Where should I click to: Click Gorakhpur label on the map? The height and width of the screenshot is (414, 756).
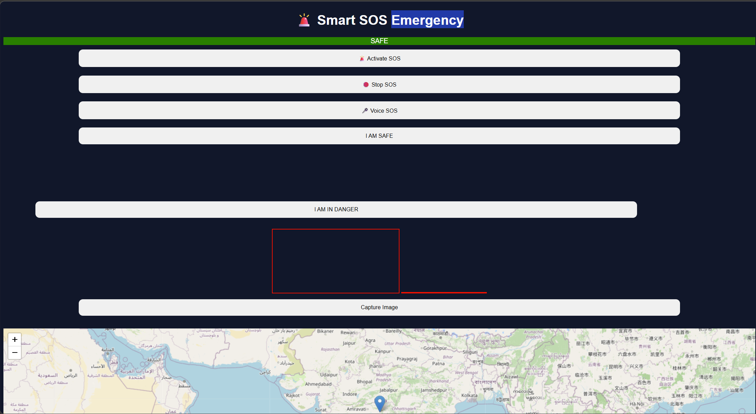point(435,348)
